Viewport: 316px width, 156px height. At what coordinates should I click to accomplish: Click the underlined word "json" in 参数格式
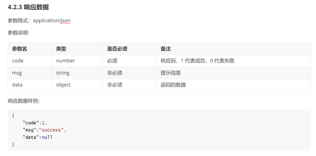[65, 21]
